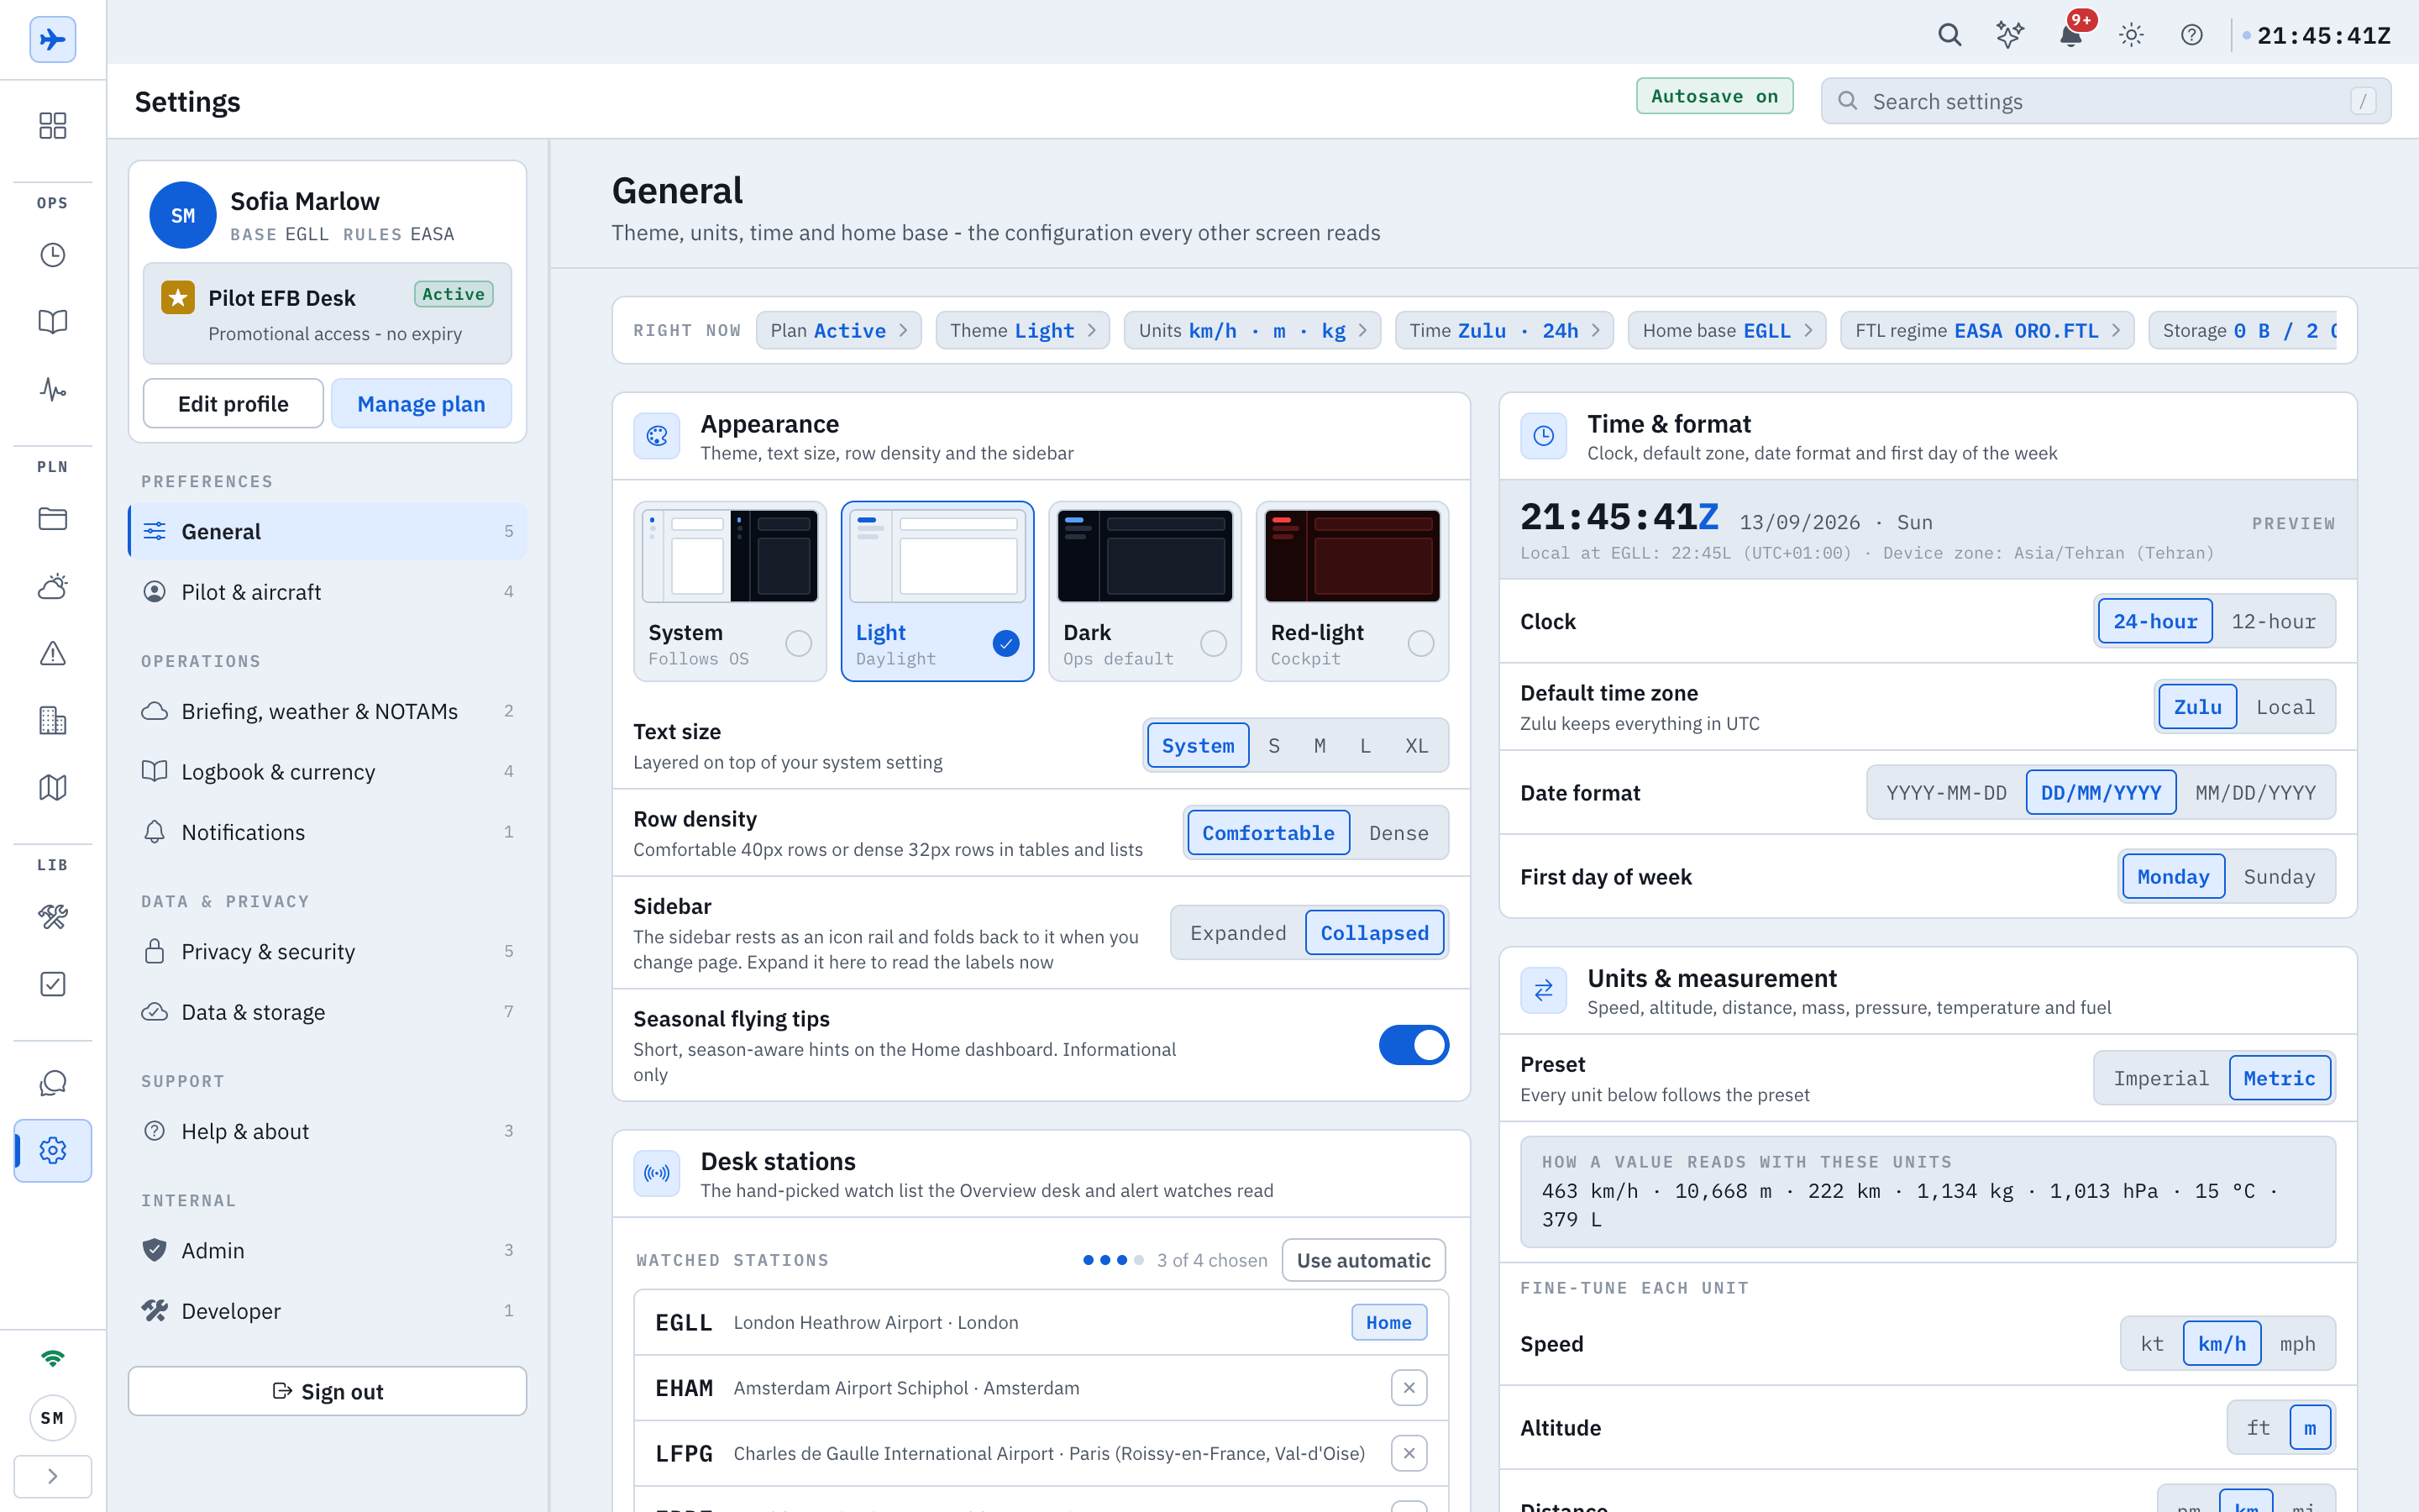
Task: Click the settings gear icon in rail
Action: [52, 1150]
